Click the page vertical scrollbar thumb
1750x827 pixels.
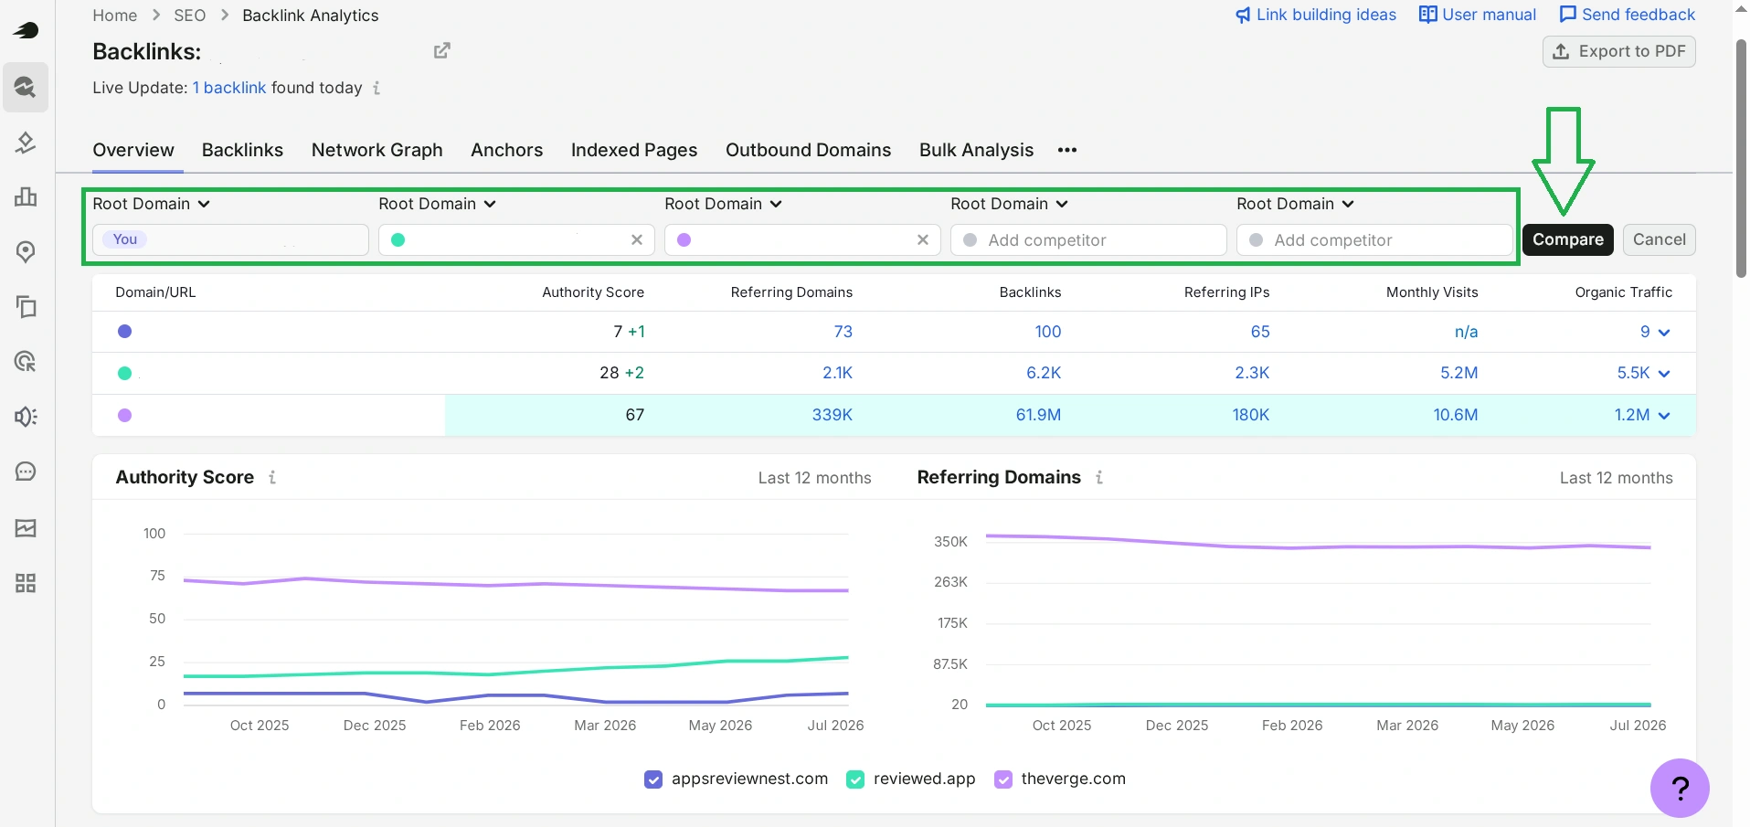[1741, 158]
